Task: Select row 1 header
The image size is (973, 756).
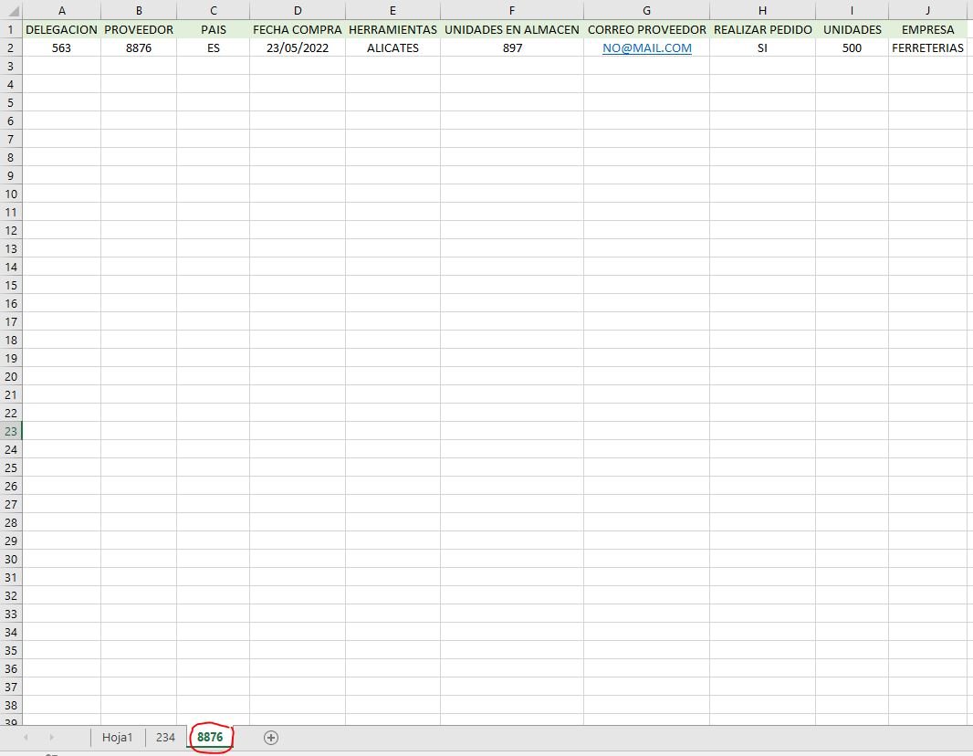Action: click(x=11, y=29)
